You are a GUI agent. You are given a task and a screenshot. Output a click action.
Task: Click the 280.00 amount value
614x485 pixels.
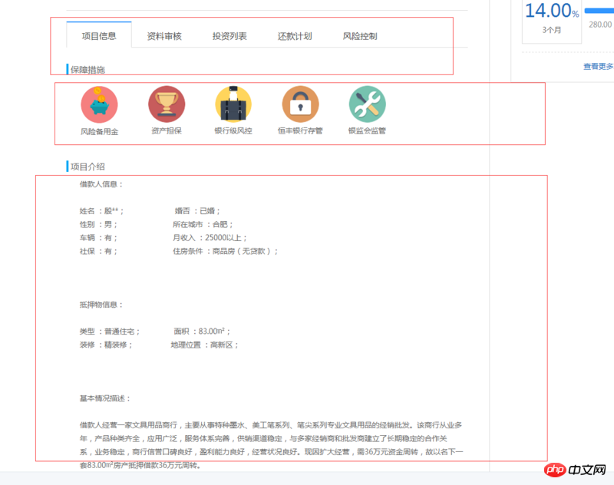pyautogui.click(x=600, y=25)
